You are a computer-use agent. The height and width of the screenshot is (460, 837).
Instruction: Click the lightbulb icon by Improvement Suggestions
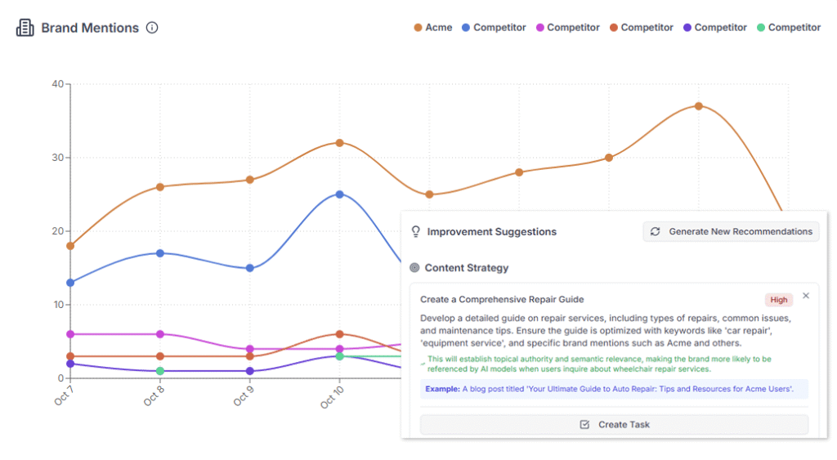[x=415, y=232]
